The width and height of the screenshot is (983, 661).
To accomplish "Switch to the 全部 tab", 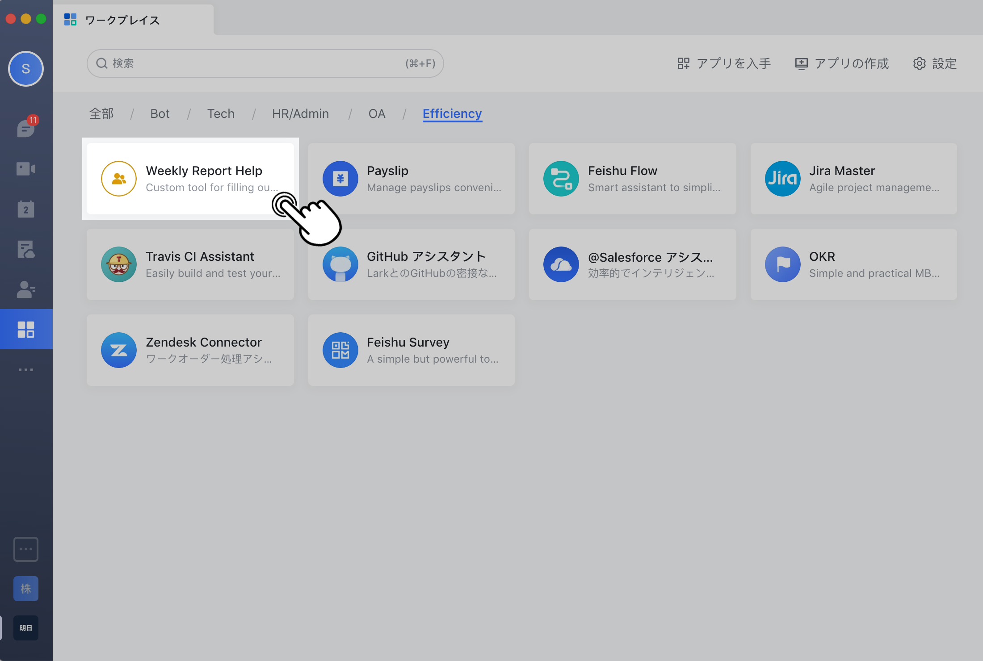I will click(x=101, y=114).
